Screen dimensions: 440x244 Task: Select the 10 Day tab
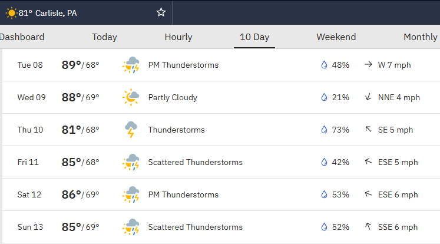click(x=254, y=37)
